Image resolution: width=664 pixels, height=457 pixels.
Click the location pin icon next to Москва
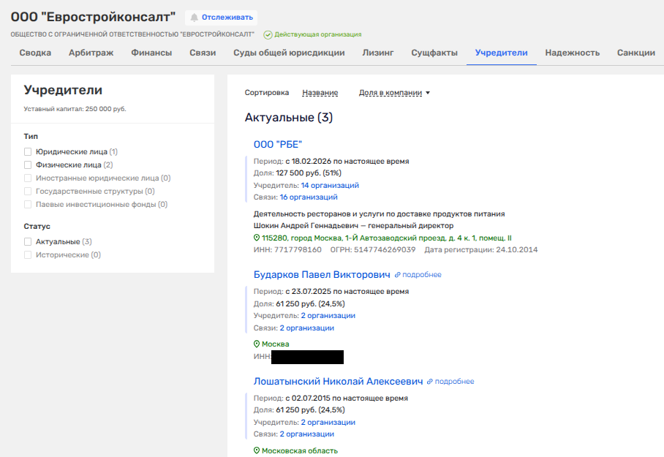(x=257, y=344)
